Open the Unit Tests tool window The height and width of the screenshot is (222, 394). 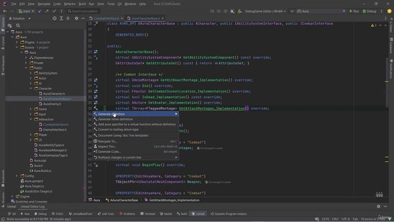pyautogui.click(x=106, y=214)
